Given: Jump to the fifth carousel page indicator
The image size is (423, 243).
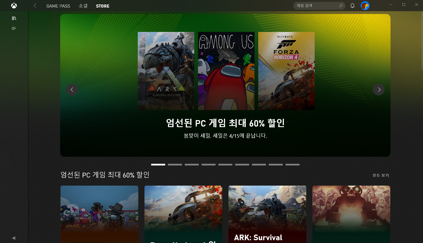Looking at the screenshot, I should [225, 165].
